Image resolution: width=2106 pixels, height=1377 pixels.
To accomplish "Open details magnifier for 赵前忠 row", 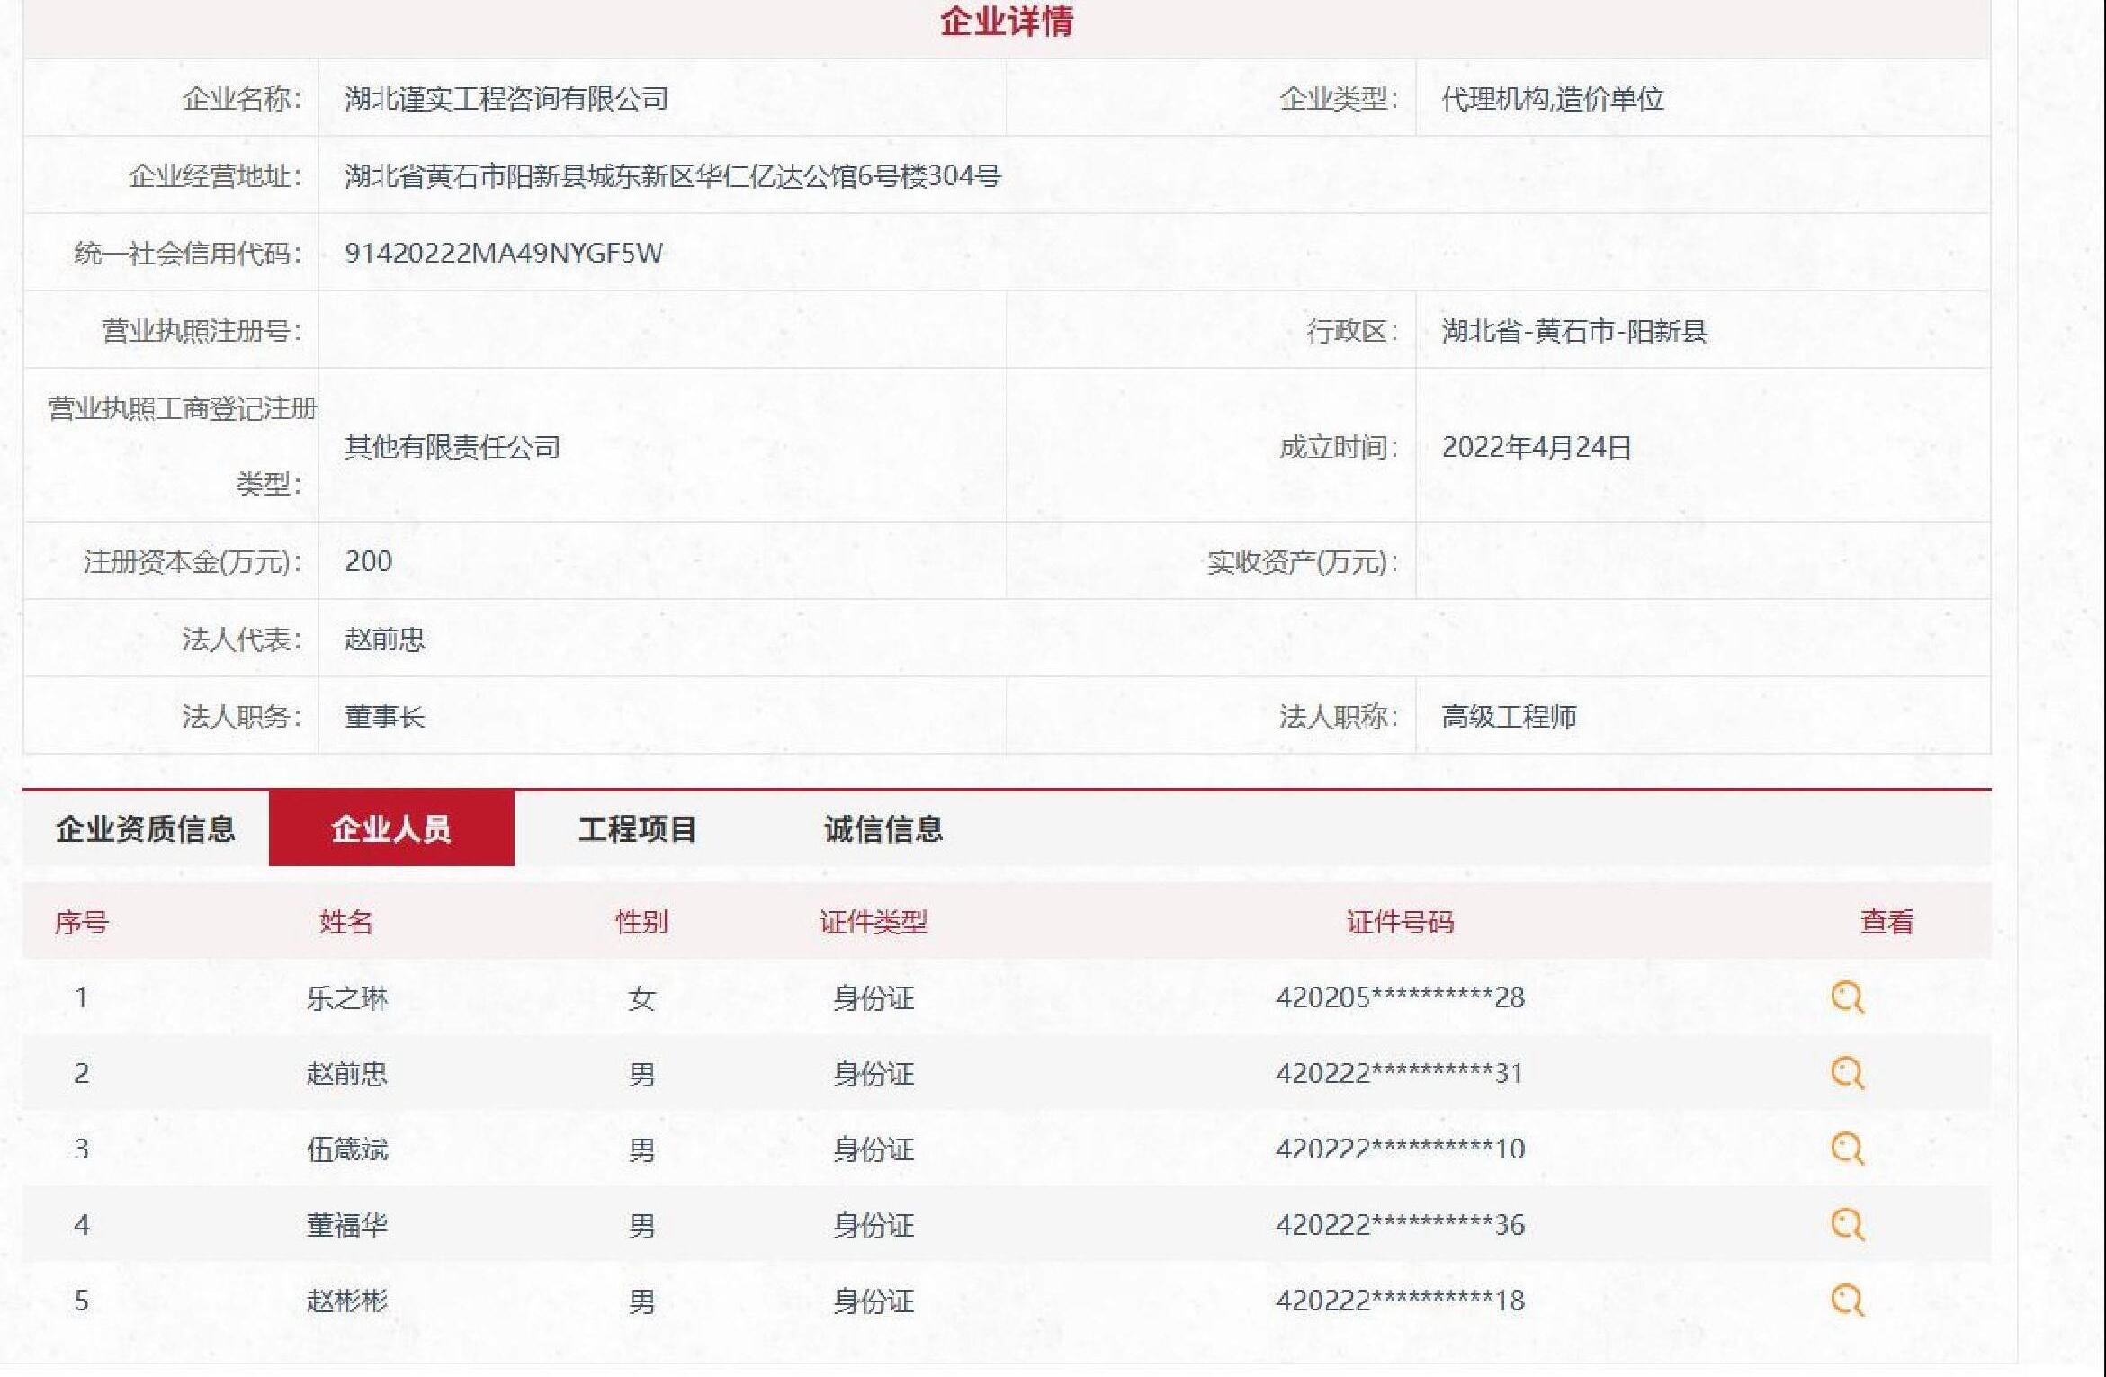I will 1847,1073.
